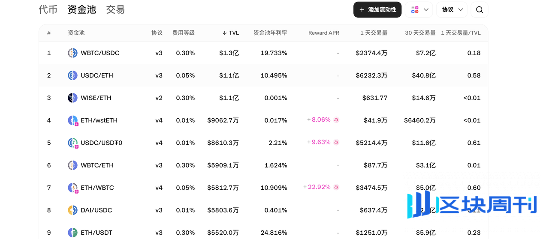Click the $14.6万 30-day volume value
The height and width of the screenshot is (239, 549).
pos(423,98)
